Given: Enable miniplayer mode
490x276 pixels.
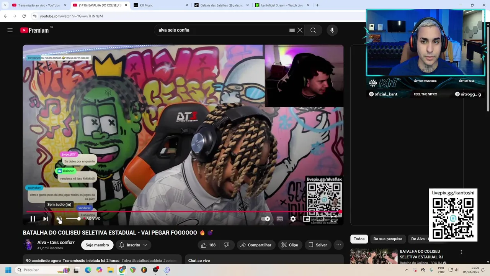Looking at the screenshot, I should coord(306,219).
